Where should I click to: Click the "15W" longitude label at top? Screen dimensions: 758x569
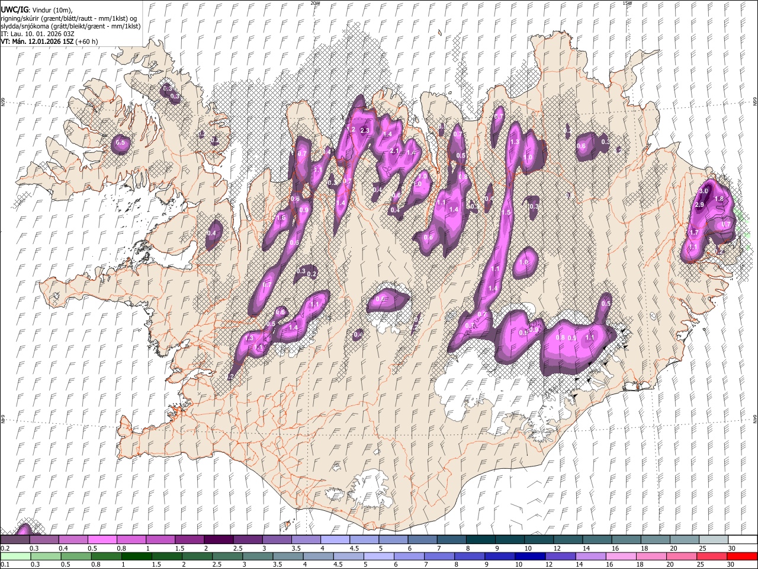(628, 3)
